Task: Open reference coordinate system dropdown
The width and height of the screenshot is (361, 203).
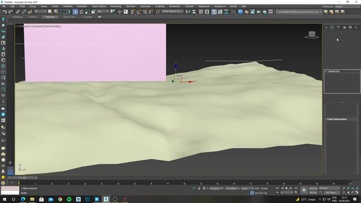Action: [103, 11]
